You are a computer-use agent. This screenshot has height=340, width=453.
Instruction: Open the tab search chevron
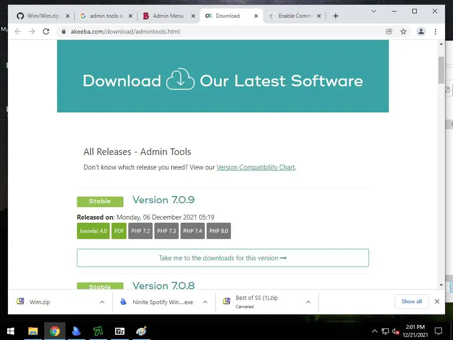point(373,11)
